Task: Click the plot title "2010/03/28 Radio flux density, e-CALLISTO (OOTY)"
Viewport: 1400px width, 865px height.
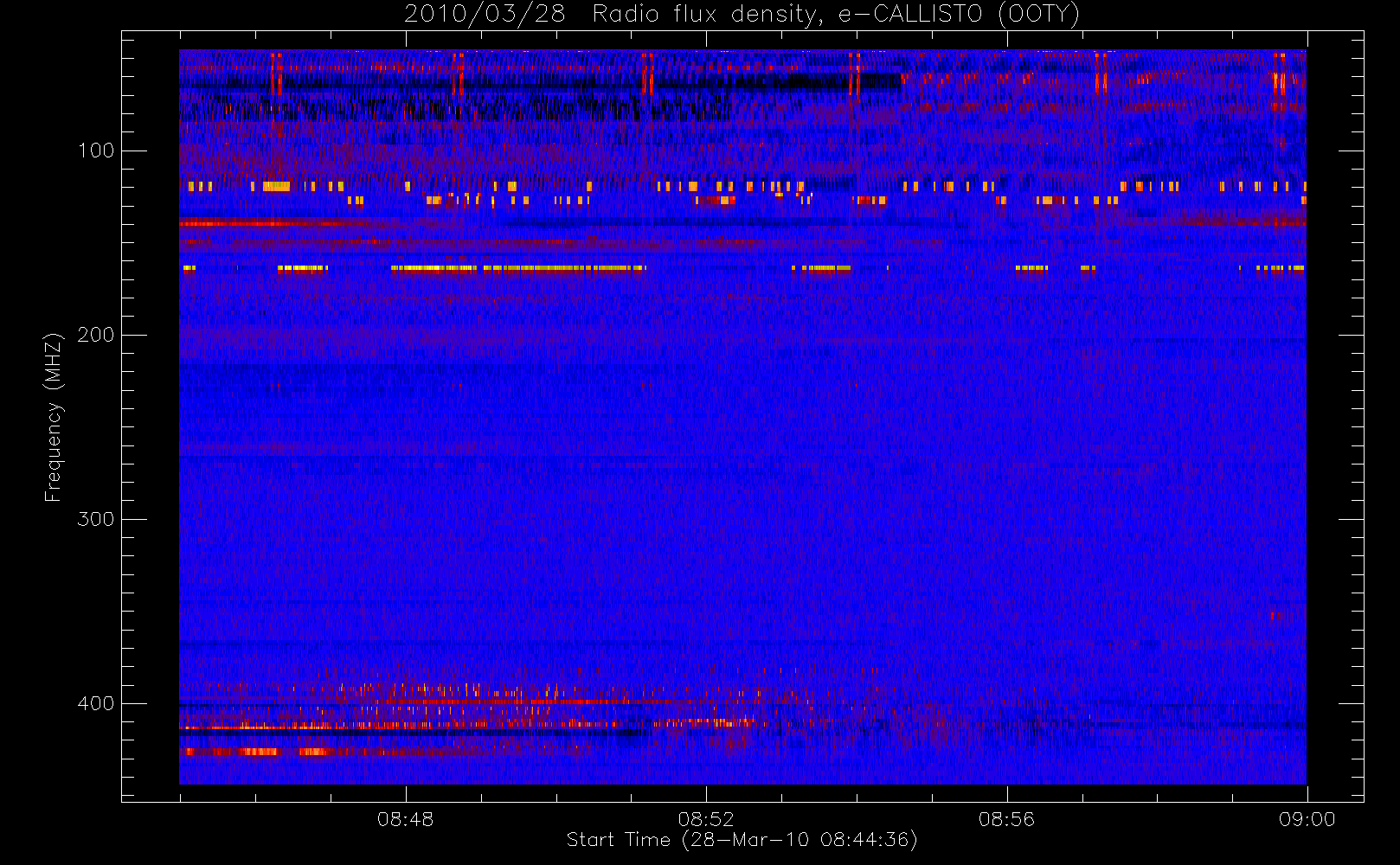Action: pos(742,14)
